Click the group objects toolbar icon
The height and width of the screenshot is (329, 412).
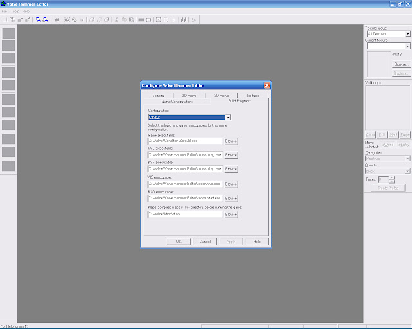[x=67, y=20]
